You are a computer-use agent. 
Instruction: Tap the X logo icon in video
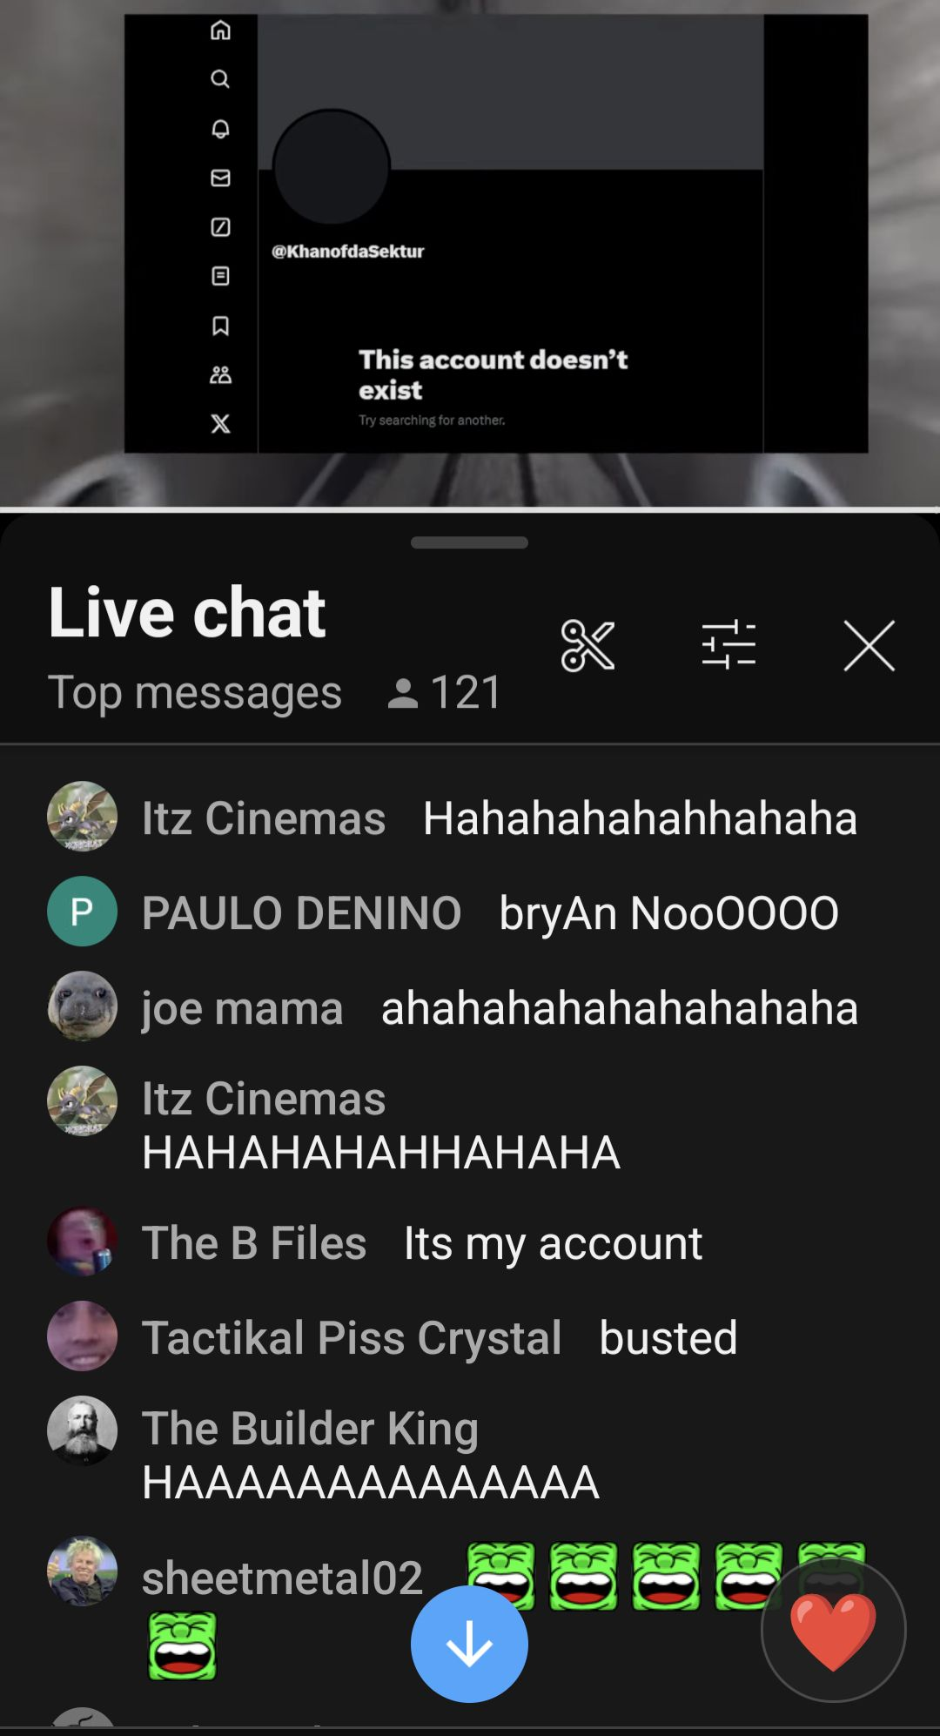(221, 424)
